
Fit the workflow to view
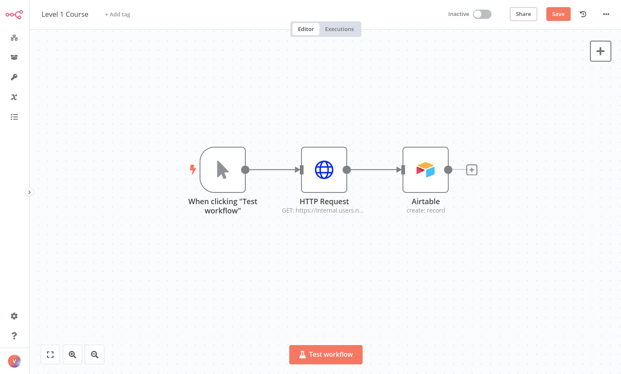(x=50, y=354)
